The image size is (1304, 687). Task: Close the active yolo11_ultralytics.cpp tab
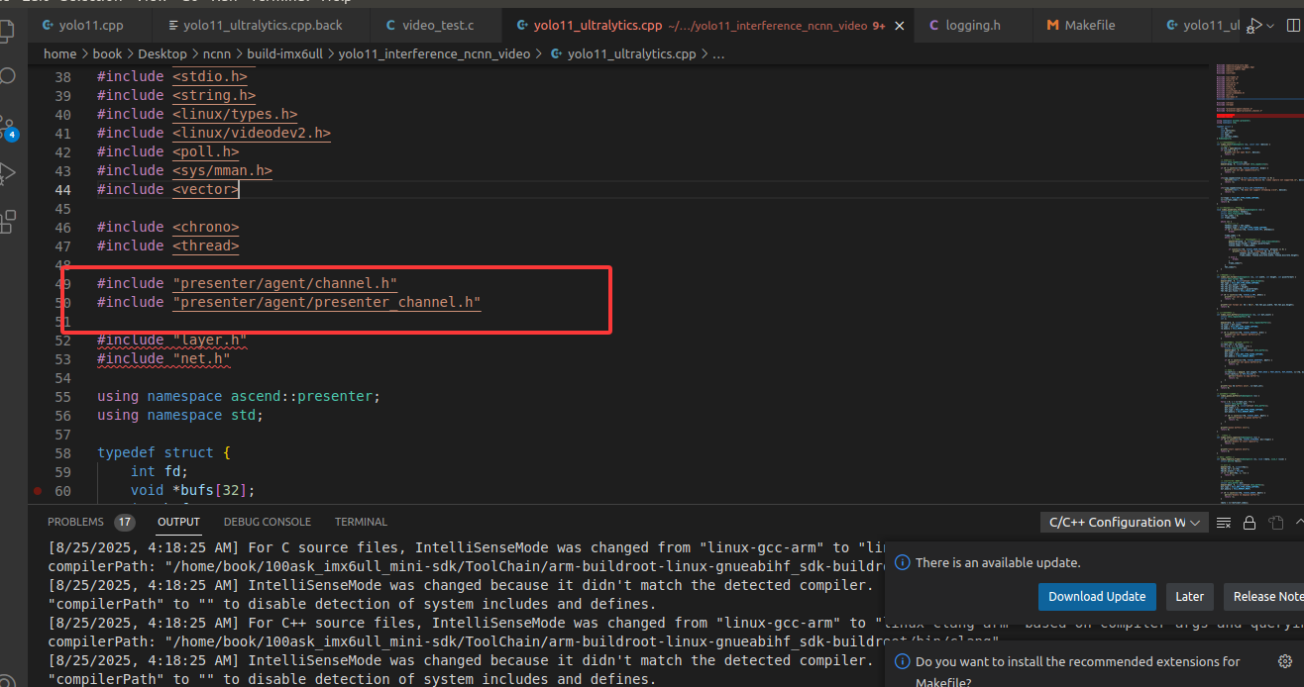pos(900,26)
